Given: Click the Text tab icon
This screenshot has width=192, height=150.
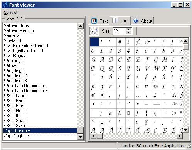Looking at the screenshot, I should [x=94, y=21].
